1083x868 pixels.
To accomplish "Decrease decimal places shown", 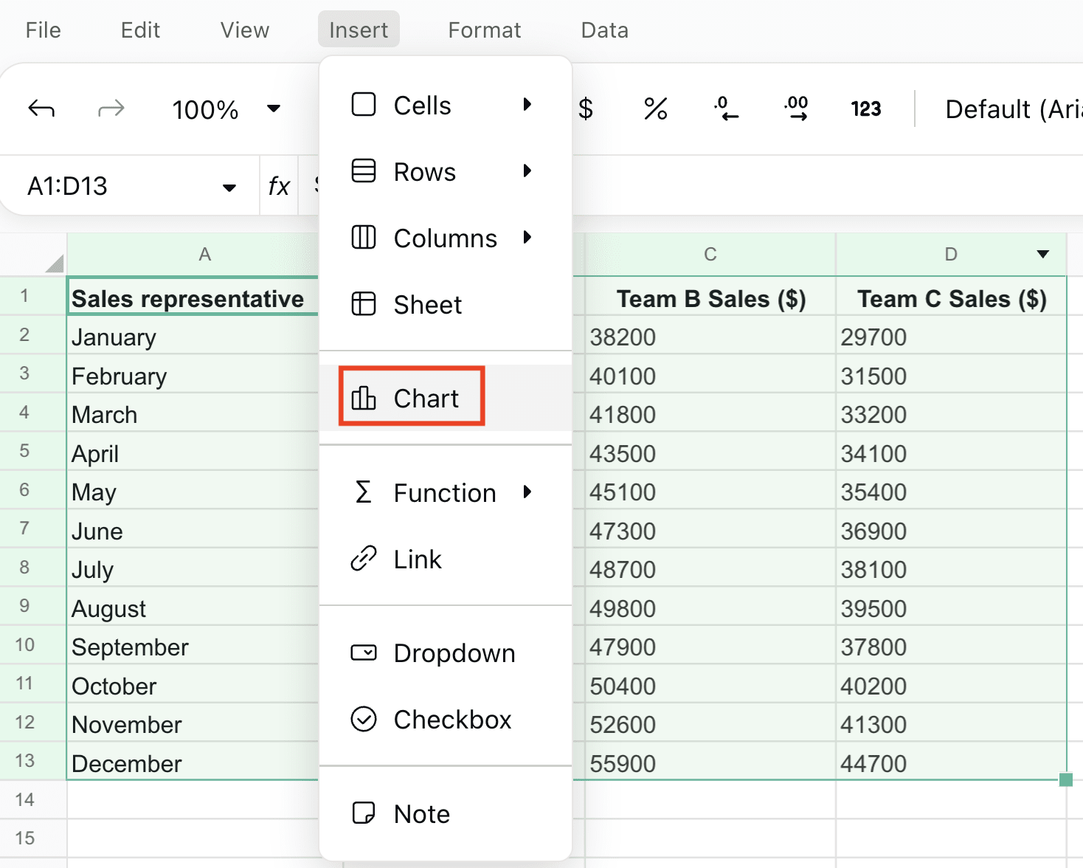I will 726,108.
